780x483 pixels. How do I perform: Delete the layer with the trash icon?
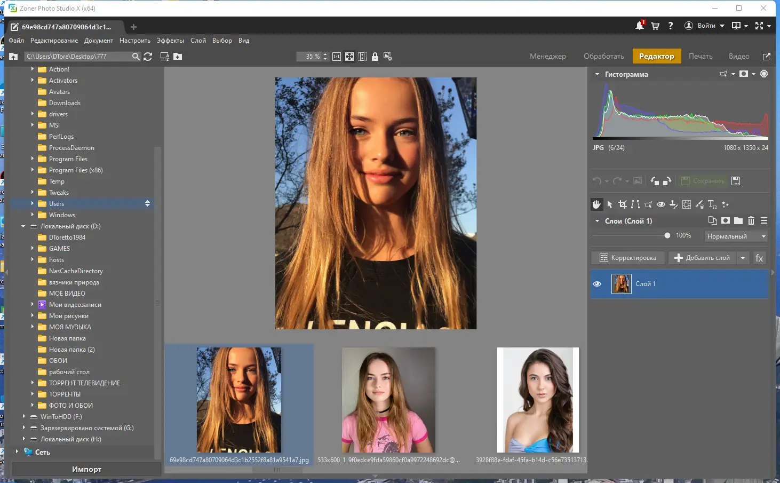click(751, 220)
